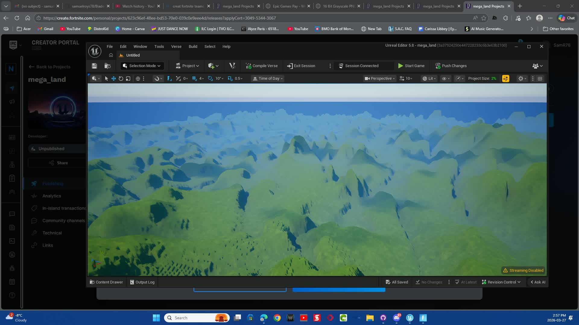579x325 pixels.
Task: Activate the Translate (move) gizmo tool
Action: pos(114,79)
